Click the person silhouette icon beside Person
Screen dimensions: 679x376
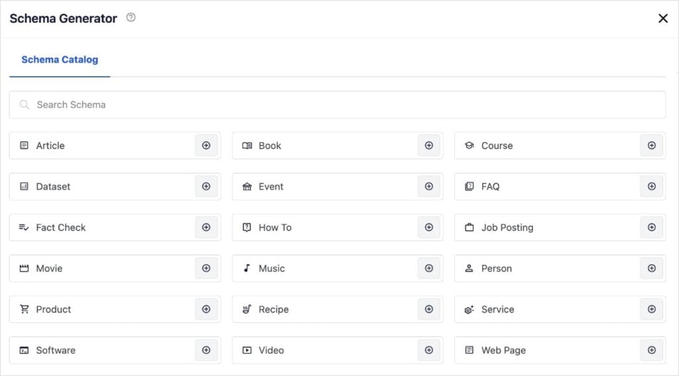click(x=469, y=268)
